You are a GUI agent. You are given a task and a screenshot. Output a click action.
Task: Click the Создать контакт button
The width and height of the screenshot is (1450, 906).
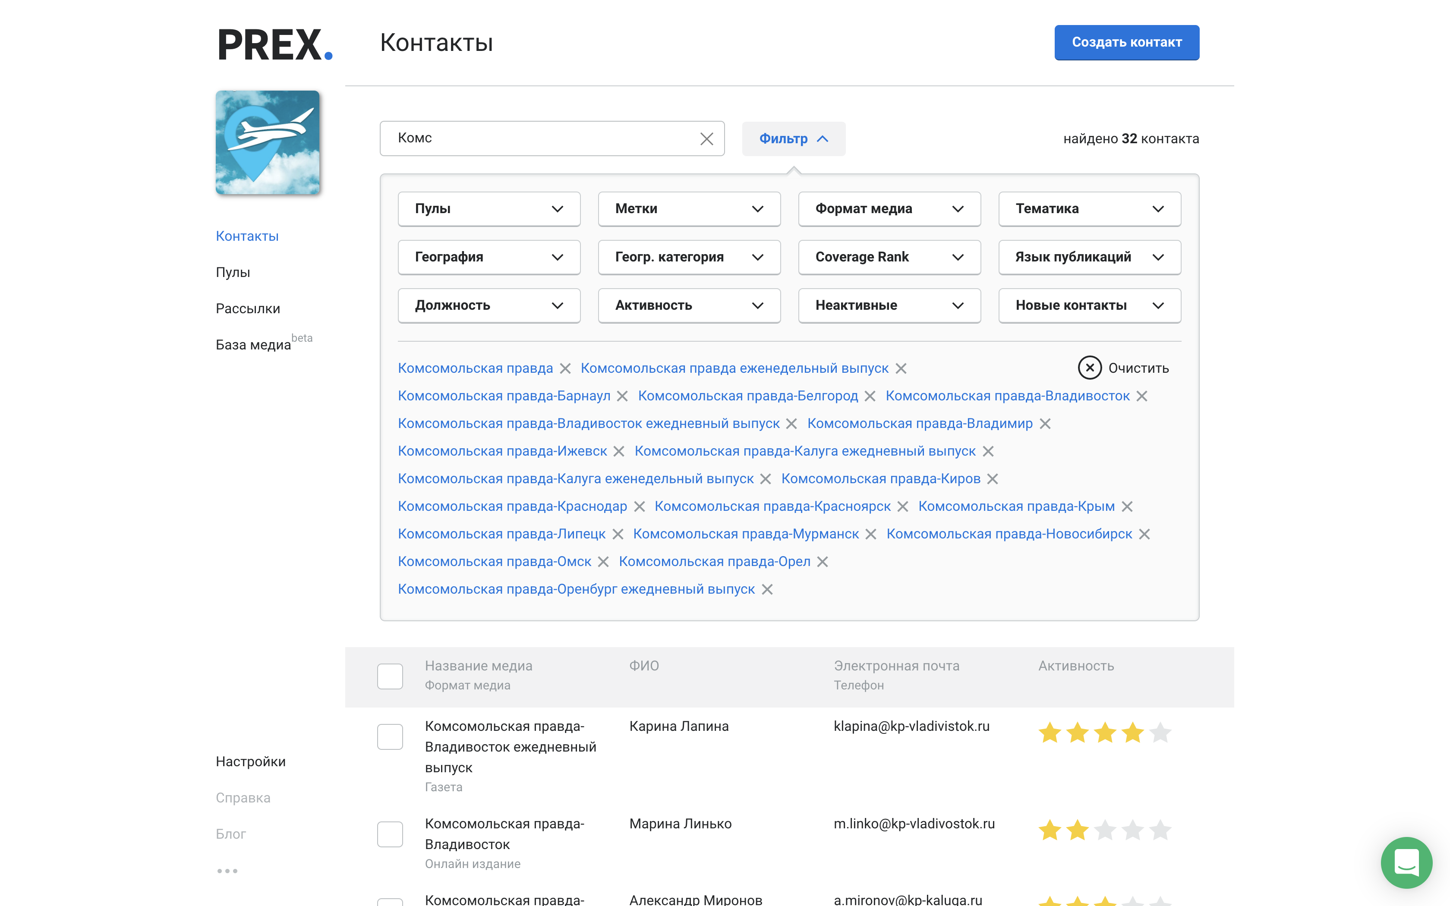pos(1126,43)
